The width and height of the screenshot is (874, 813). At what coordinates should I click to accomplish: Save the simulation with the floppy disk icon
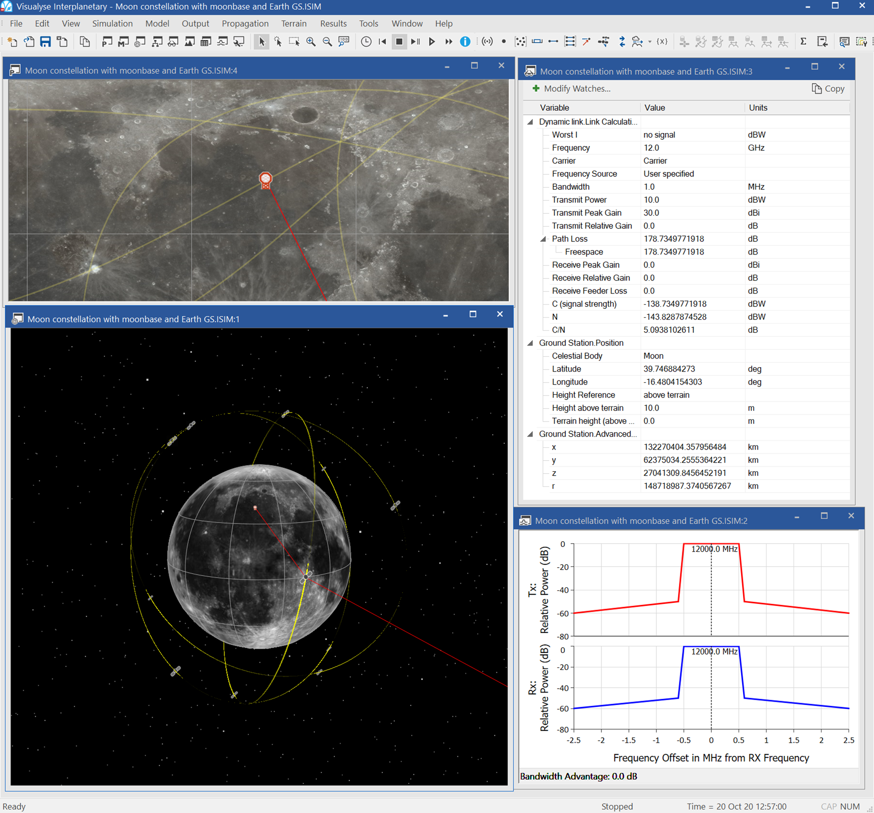tap(45, 42)
